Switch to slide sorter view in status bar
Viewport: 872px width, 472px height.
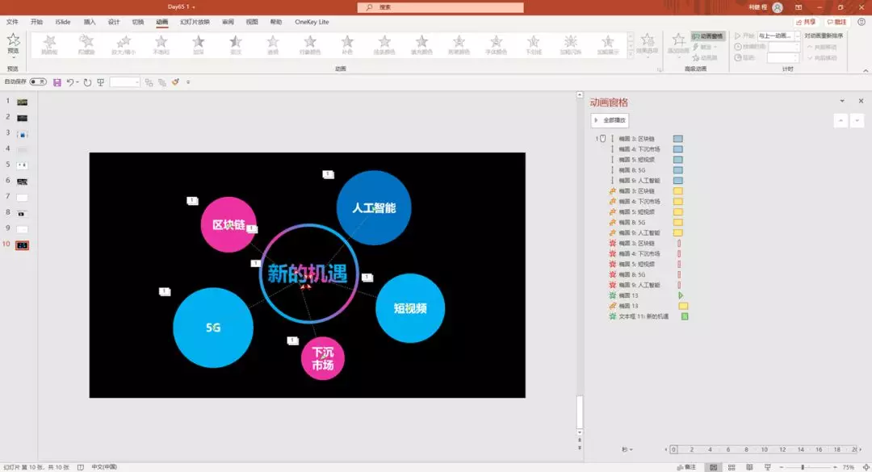click(x=732, y=467)
